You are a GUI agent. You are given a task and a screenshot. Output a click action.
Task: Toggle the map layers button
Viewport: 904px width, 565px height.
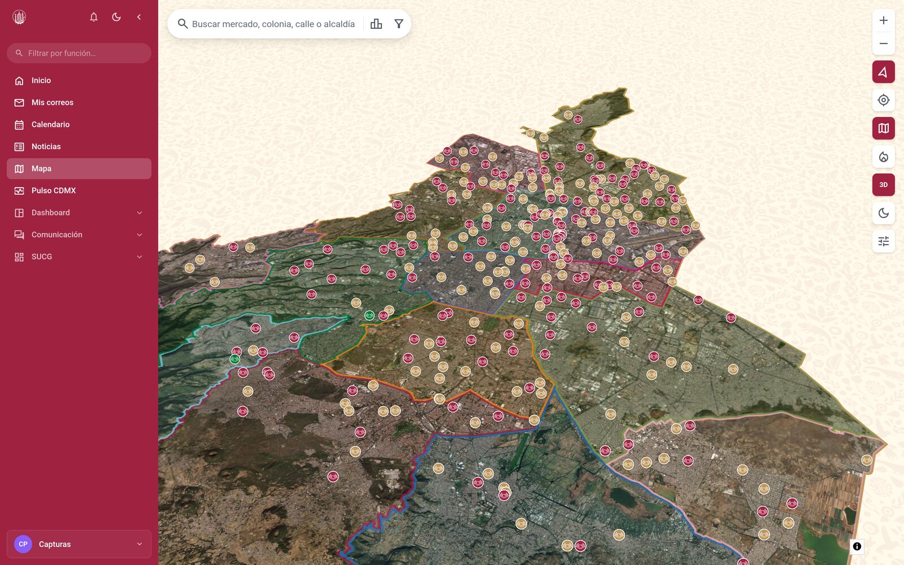[884, 128]
